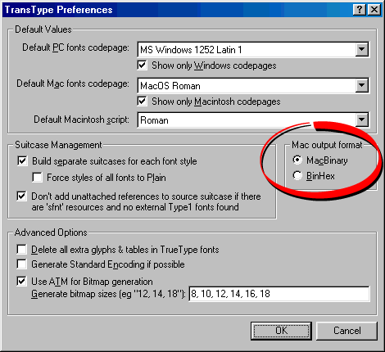Viewport: 385px width, 352px height.
Task: Click the MS Windows 1252 Latin 1 combo box
Action: [253, 49]
